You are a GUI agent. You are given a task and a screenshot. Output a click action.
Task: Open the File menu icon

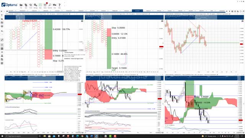21,5
